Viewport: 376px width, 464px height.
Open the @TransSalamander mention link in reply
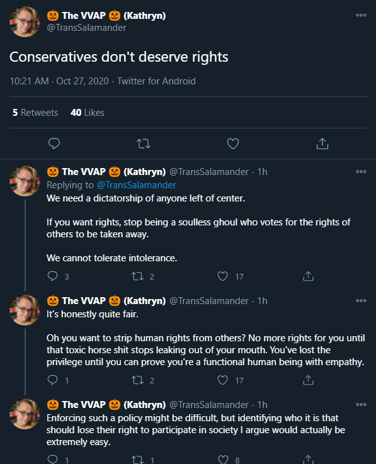point(137,185)
